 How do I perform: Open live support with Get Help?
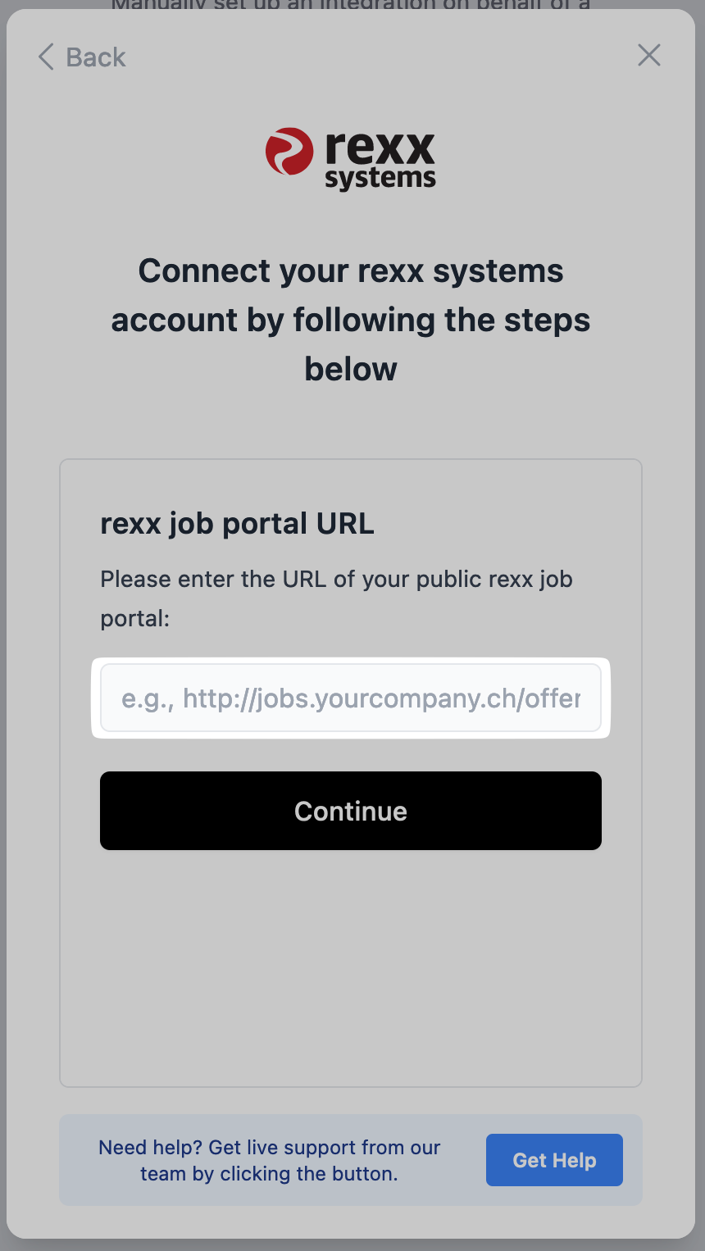pos(554,1160)
